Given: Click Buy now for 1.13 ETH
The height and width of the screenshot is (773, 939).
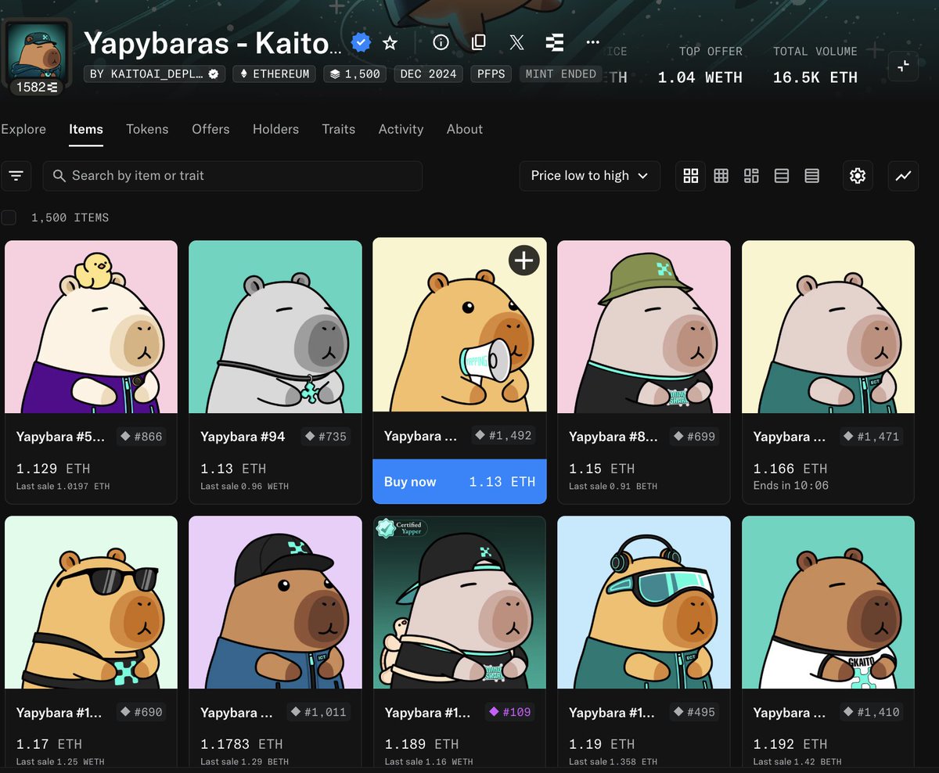Looking at the screenshot, I should [460, 481].
